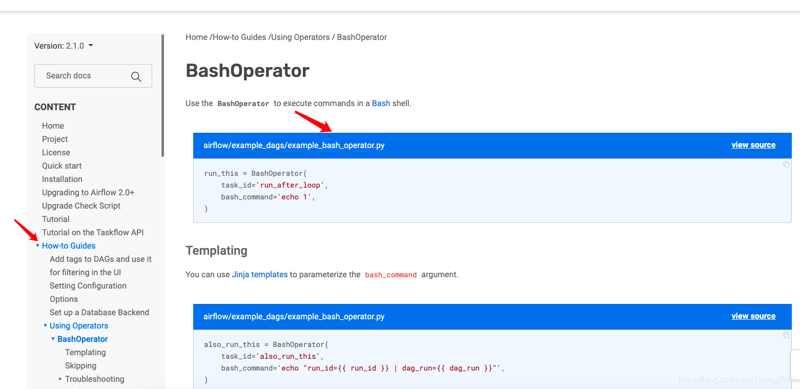Jump to Templating section in sidebar
Image resolution: width=800 pixels, height=389 pixels.
(85, 352)
